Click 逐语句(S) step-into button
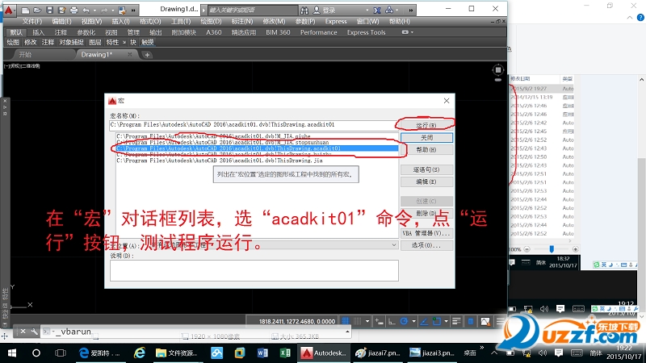The width and height of the screenshot is (646, 363). point(427,169)
